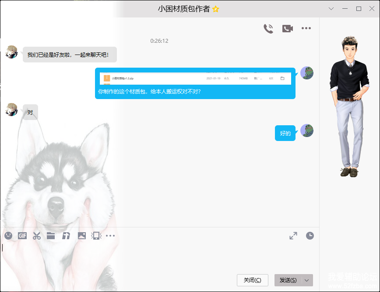Click the contact avatar beside 对 message
This screenshot has height=292, width=380.
(12, 110)
